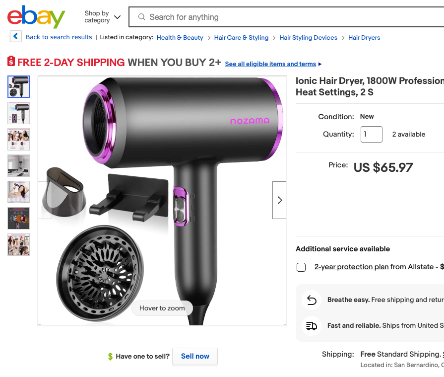This screenshot has width=444, height=377.
Task: Check the 2-year protection plan box
Action: [301, 267]
